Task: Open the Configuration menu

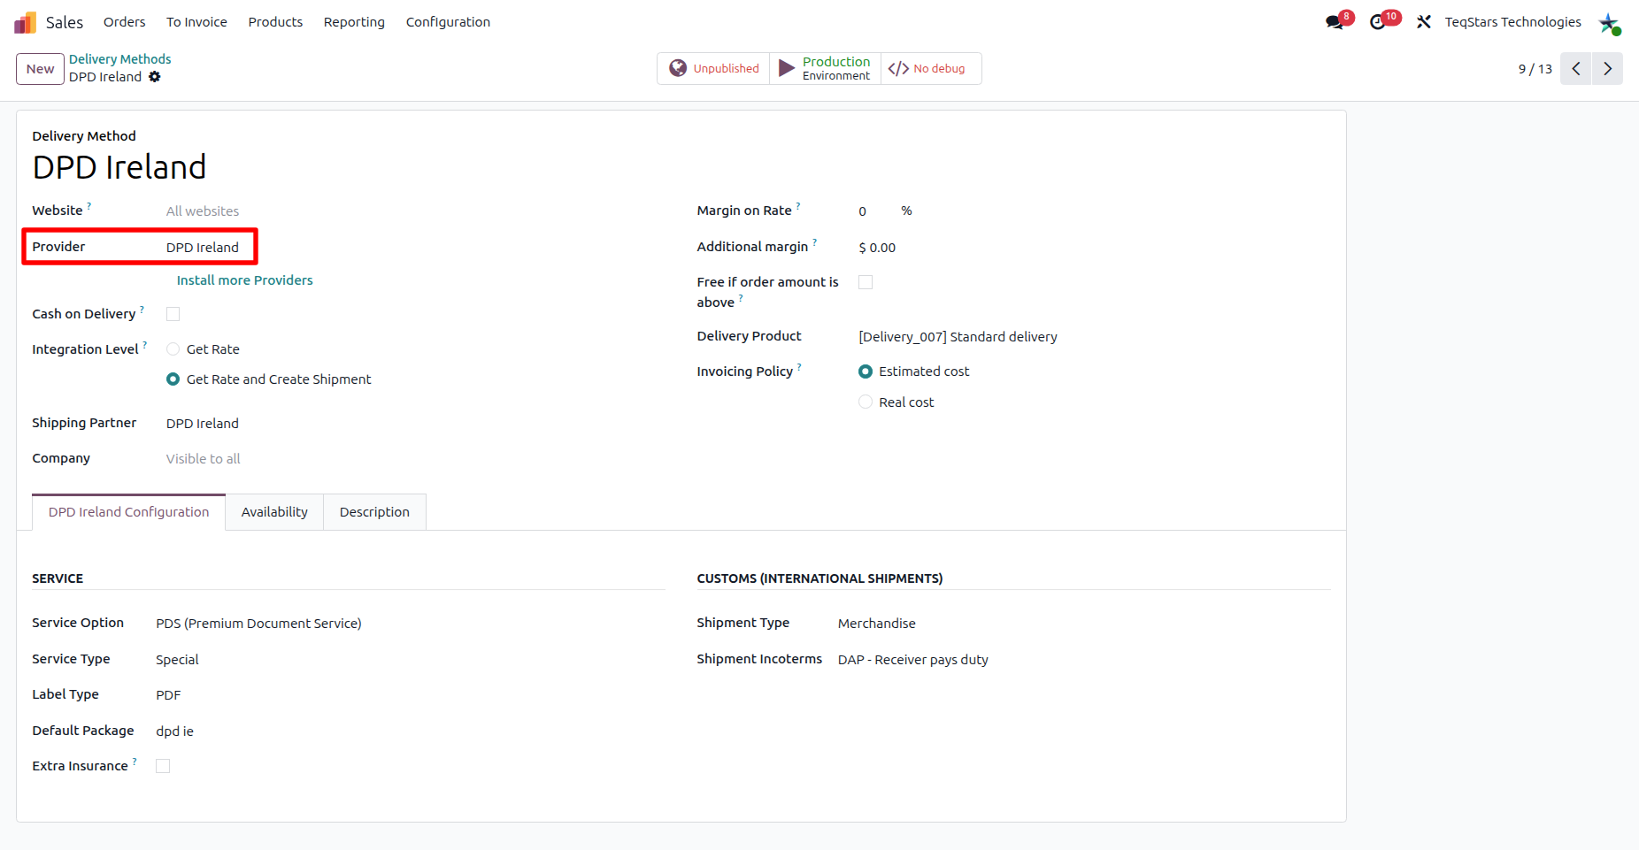Action: point(448,22)
